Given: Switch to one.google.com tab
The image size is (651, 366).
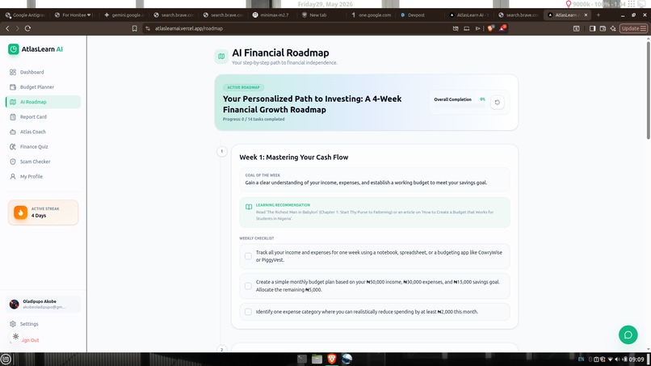Looking at the screenshot, I should click(x=372, y=15).
